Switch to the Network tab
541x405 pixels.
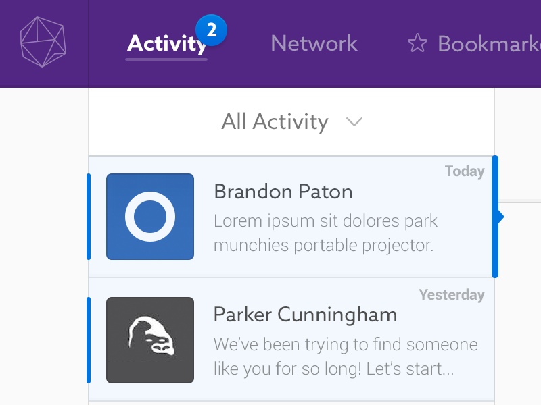(x=314, y=44)
